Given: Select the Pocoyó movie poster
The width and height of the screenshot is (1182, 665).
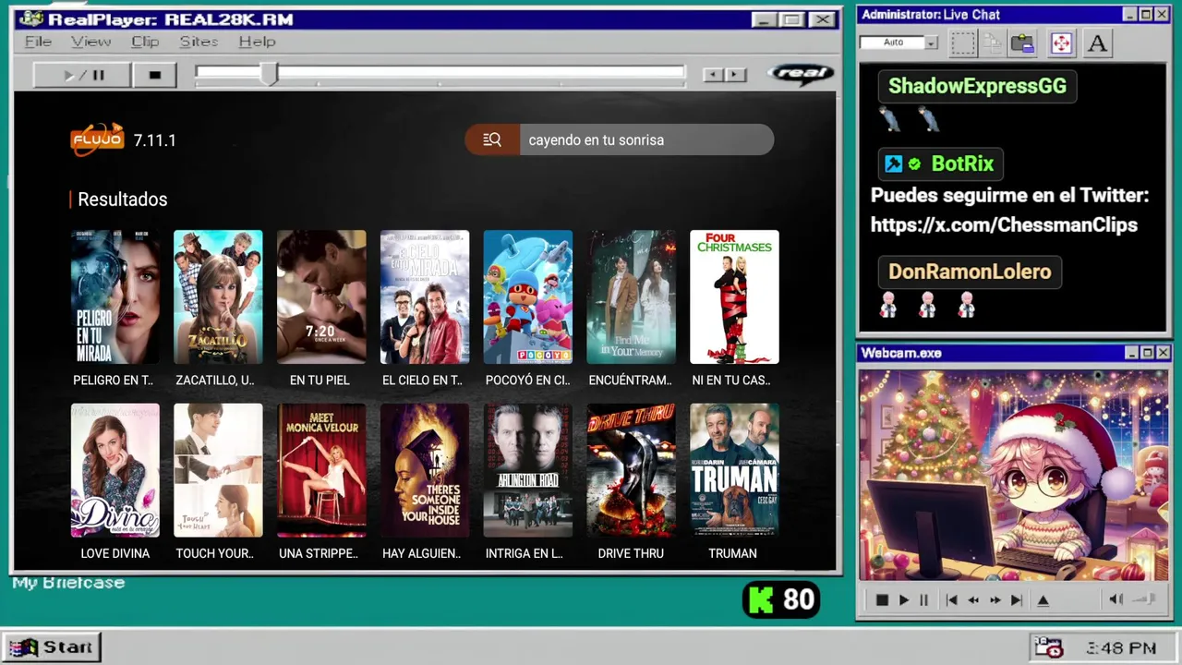Looking at the screenshot, I should click(528, 296).
